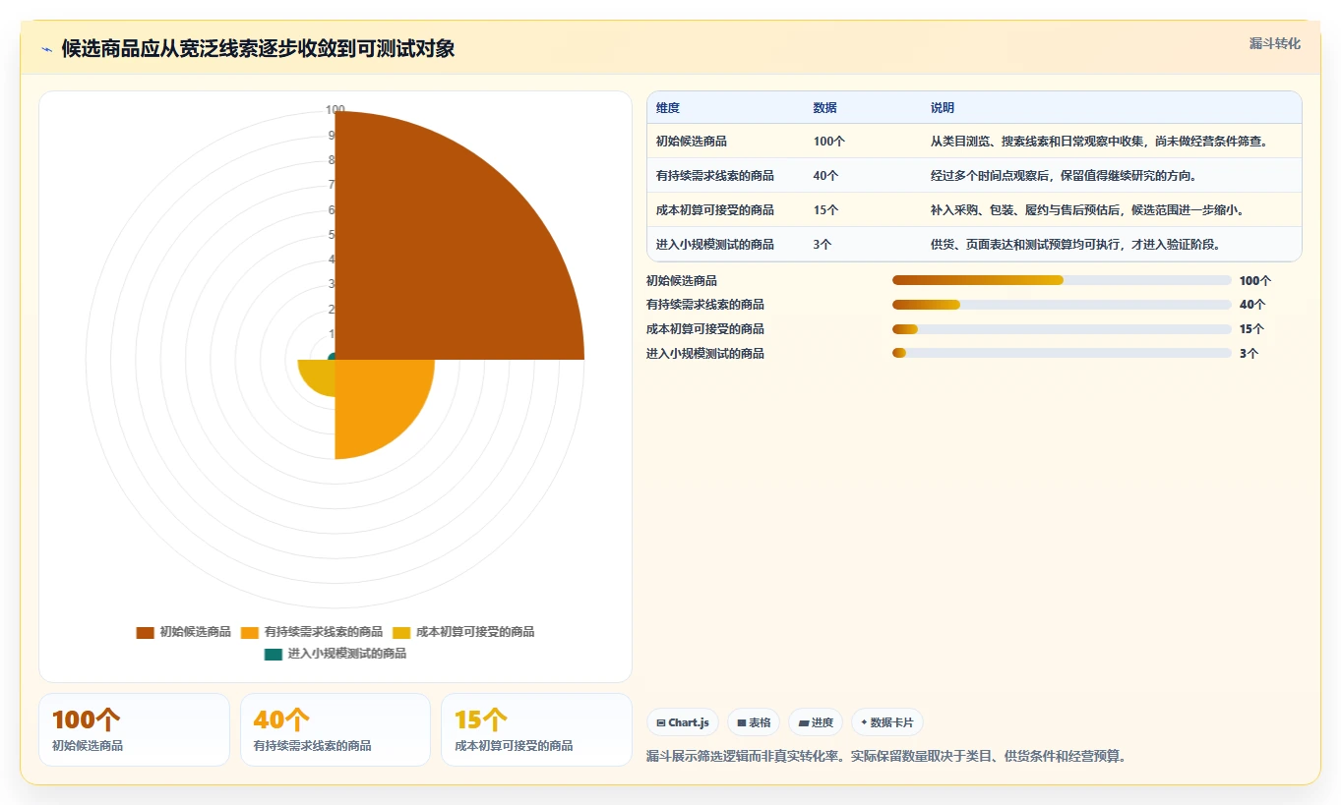1341x805 pixels.
Task: Click the lightning icon beside the title
Action: [47, 49]
